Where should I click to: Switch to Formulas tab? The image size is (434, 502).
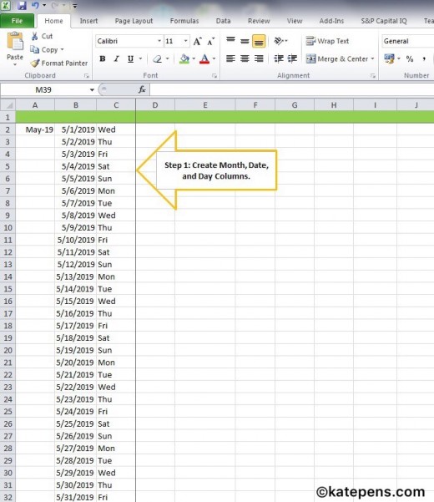[x=184, y=21]
